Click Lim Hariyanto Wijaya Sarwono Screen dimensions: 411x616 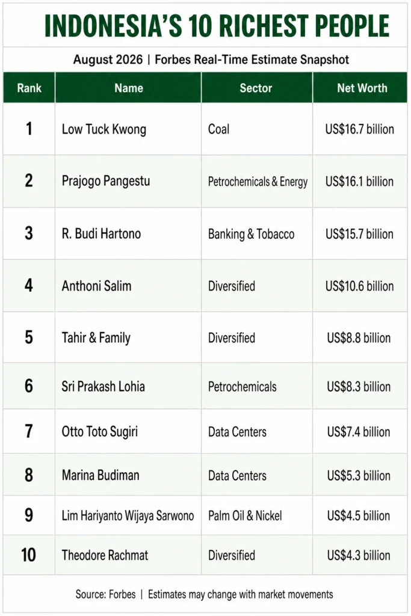[x=128, y=516]
